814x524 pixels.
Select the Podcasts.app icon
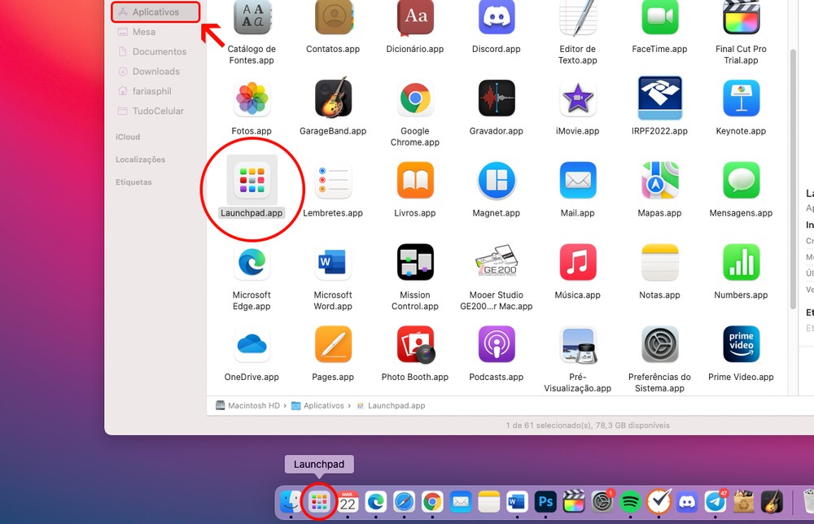click(496, 344)
